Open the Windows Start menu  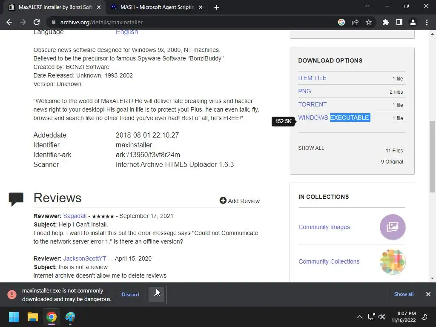pos(14,317)
